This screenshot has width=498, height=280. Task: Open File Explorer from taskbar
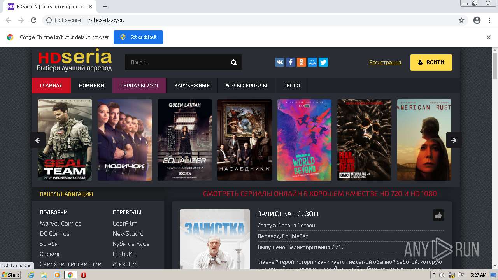point(44,275)
